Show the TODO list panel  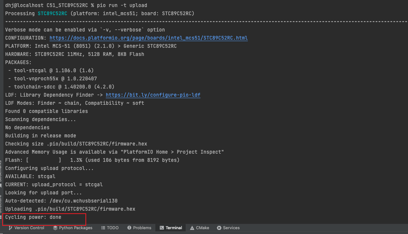tap(109, 228)
